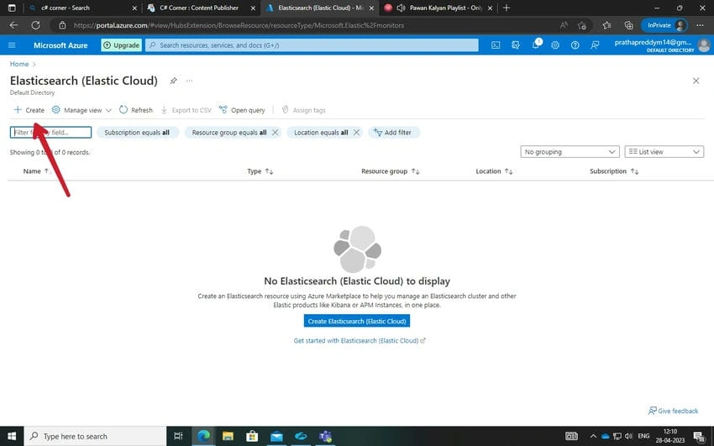The width and height of the screenshot is (714, 446).
Task: Open the tab actions menu icon
Action: tap(12, 8)
